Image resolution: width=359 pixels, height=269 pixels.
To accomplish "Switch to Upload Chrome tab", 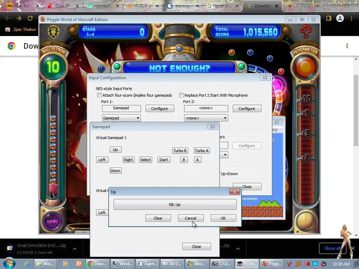I will tap(103, 6).
